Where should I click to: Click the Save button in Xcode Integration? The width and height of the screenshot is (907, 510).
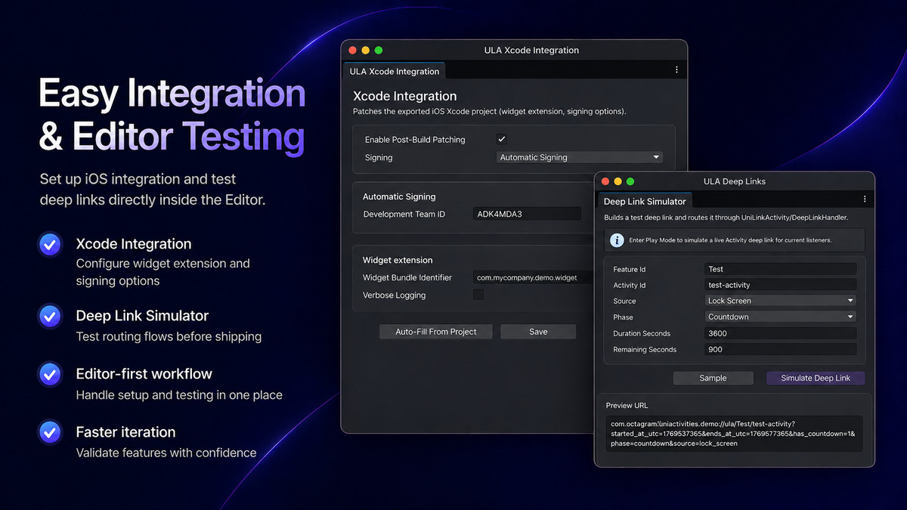click(538, 332)
